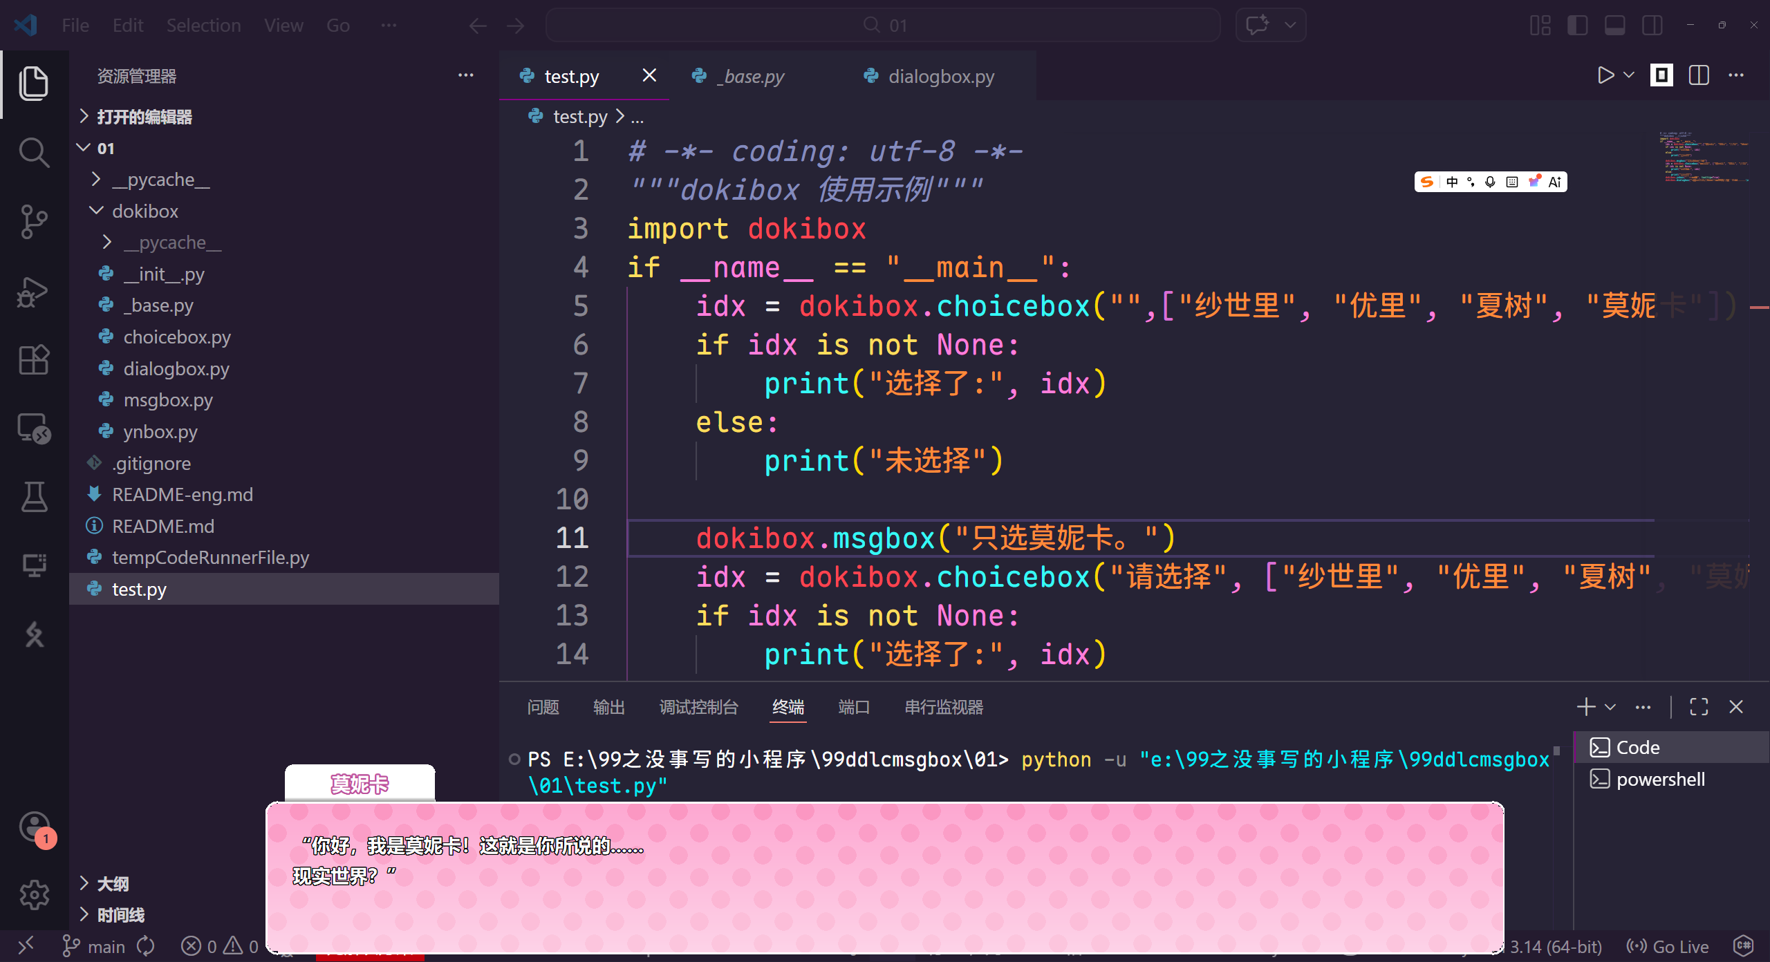Image resolution: width=1770 pixels, height=962 pixels.
Task: Open the Testing flask view
Action: coord(33,496)
